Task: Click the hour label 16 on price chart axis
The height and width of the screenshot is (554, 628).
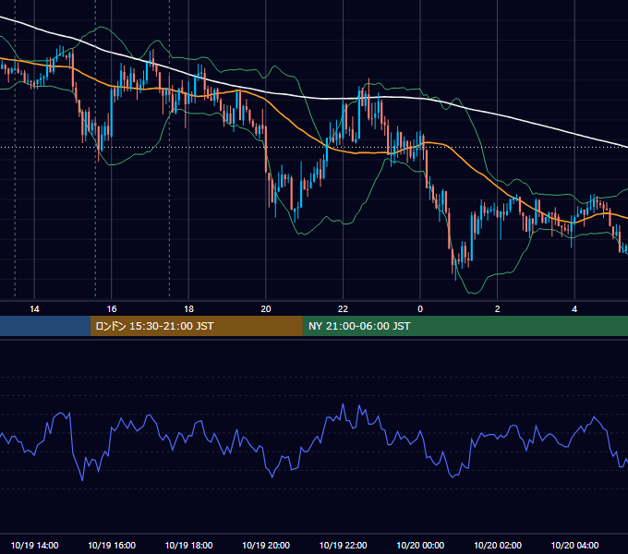Action: [x=112, y=308]
